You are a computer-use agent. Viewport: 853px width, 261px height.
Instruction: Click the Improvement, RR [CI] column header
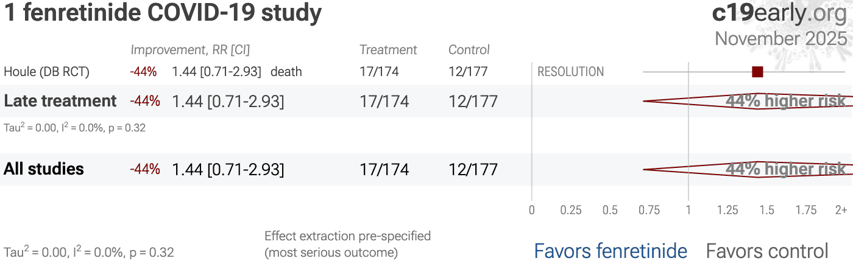[x=190, y=50]
